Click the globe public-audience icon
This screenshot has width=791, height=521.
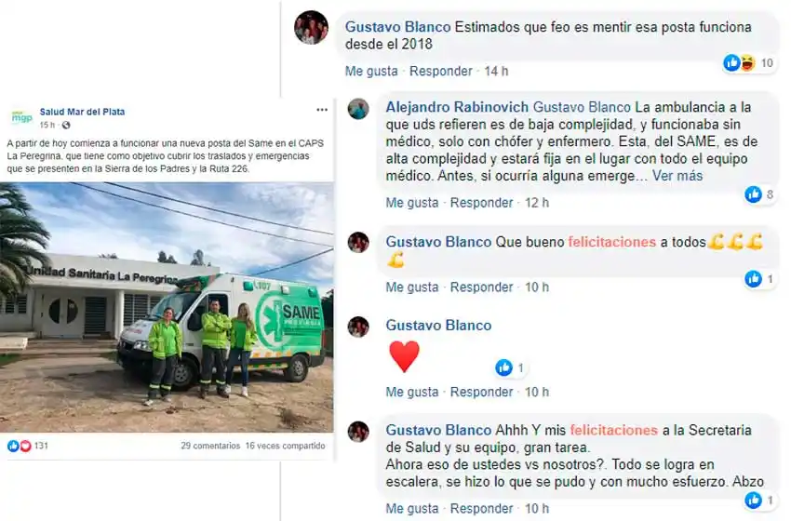[x=65, y=125]
